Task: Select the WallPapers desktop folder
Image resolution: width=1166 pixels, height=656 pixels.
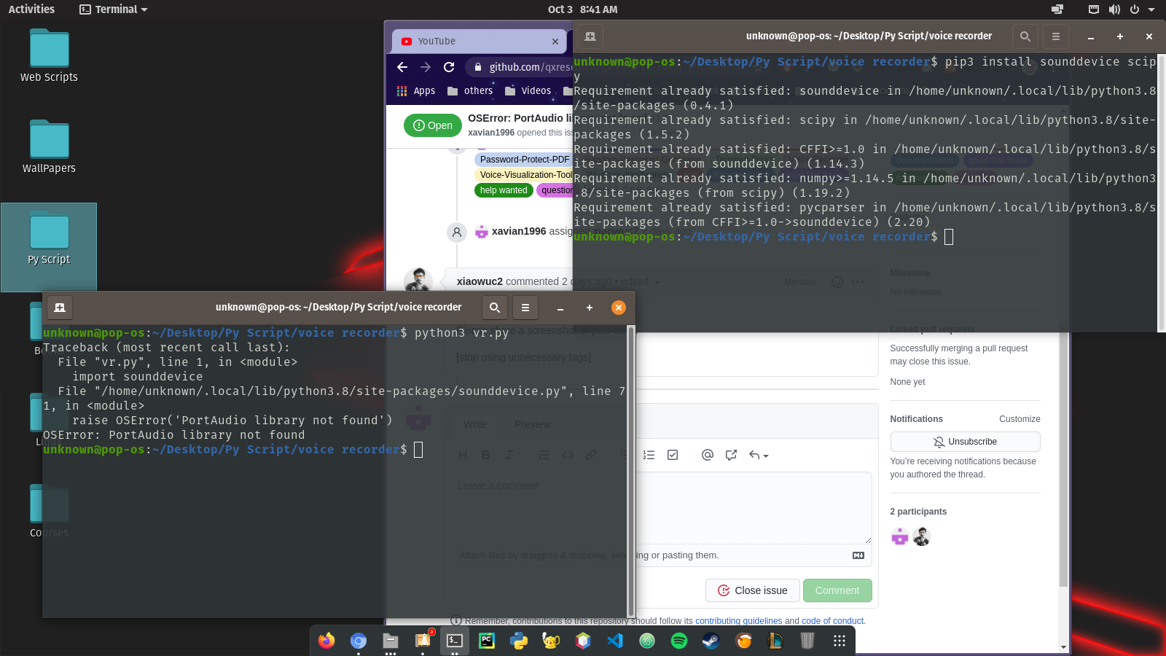Action: tap(49, 147)
